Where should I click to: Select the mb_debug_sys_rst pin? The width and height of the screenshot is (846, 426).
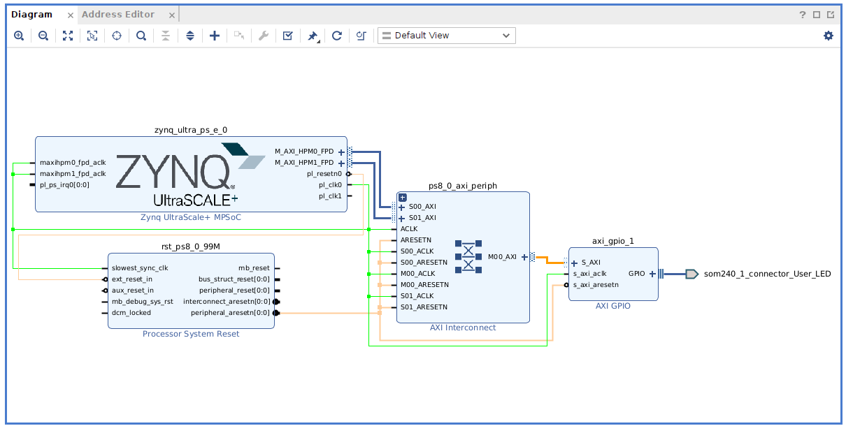[x=142, y=302]
